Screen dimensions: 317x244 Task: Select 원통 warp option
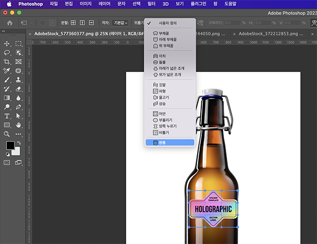point(162,142)
